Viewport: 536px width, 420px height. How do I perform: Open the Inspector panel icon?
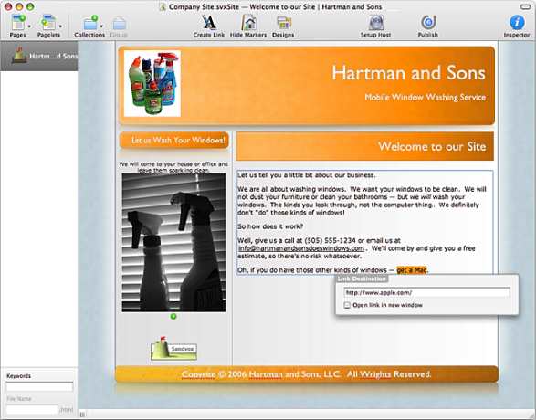coord(517,23)
